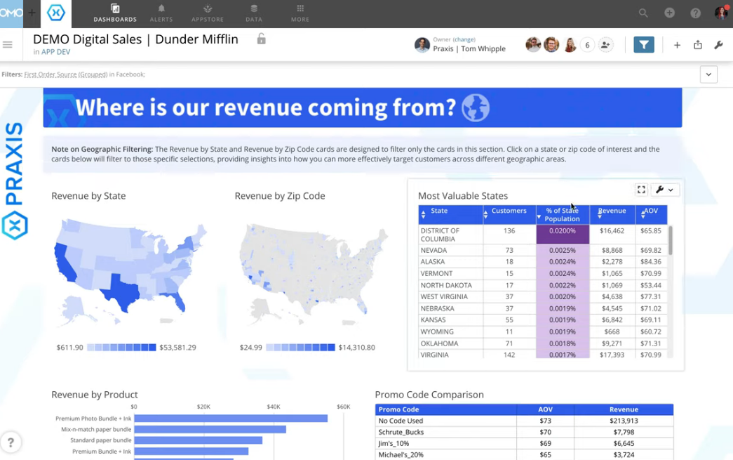Click the add circle icon in top bar
The height and width of the screenshot is (460, 733).
click(x=669, y=13)
